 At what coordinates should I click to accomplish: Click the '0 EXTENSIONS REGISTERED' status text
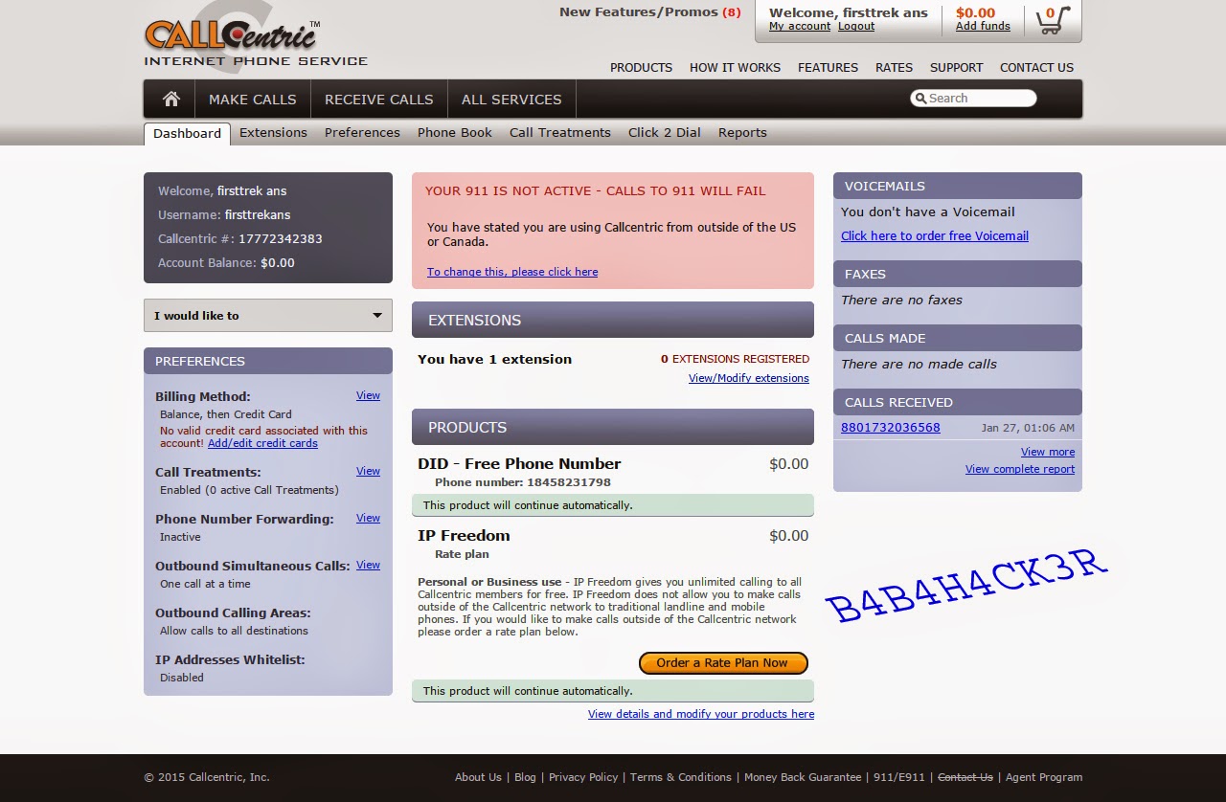[x=735, y=359]
